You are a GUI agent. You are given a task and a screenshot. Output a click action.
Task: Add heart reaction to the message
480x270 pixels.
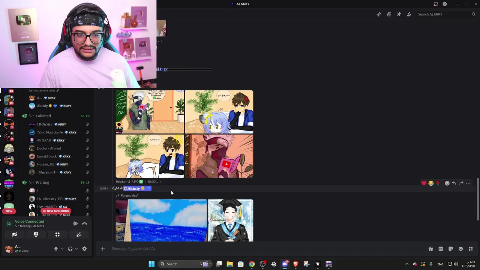click(424, 183)
